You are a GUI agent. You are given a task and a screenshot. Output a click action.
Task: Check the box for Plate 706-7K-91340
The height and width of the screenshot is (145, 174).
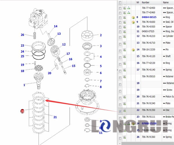pyautogui.click(x=120, y=104)
